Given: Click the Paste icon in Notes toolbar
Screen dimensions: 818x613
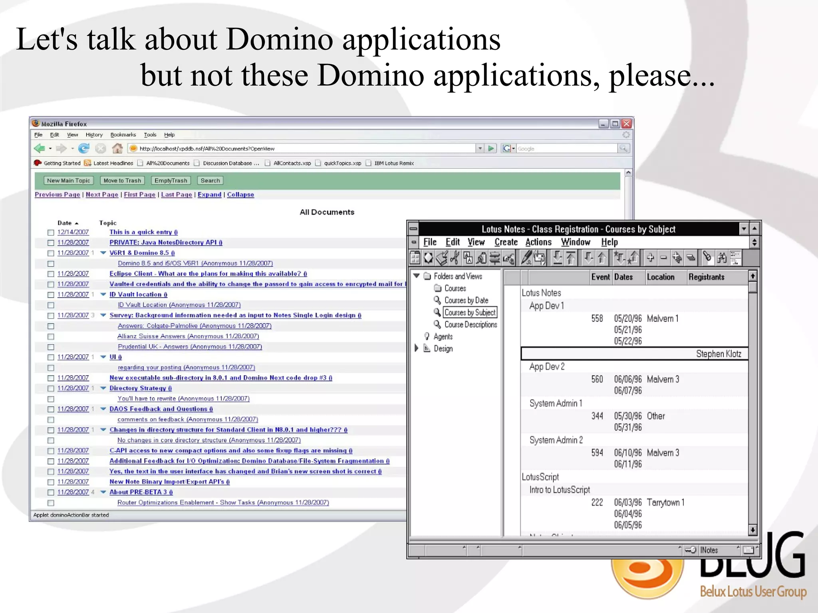Looking at the screenshot, I should (481, 258).
